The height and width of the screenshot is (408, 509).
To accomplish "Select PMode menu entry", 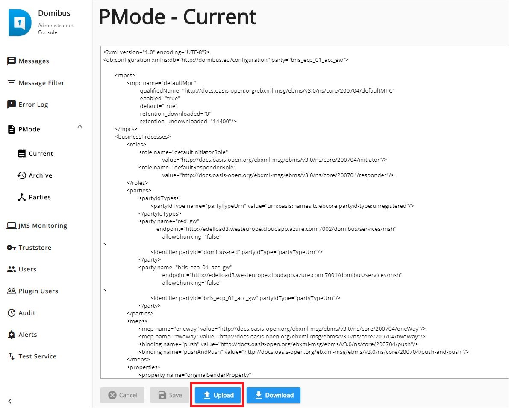I will tap(29, 129).
